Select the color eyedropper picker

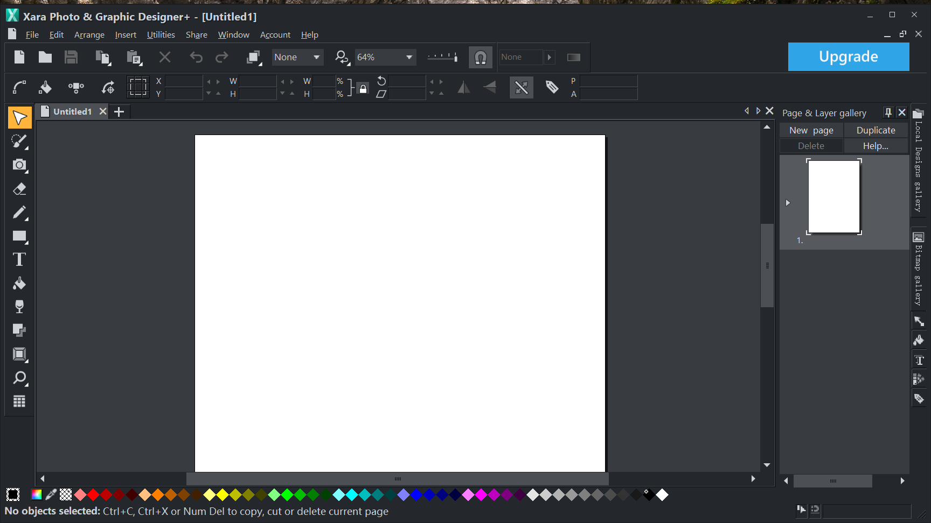51,494
